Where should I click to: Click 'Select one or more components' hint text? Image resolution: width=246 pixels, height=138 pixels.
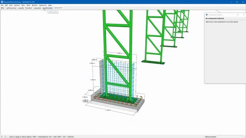[222, 22]
